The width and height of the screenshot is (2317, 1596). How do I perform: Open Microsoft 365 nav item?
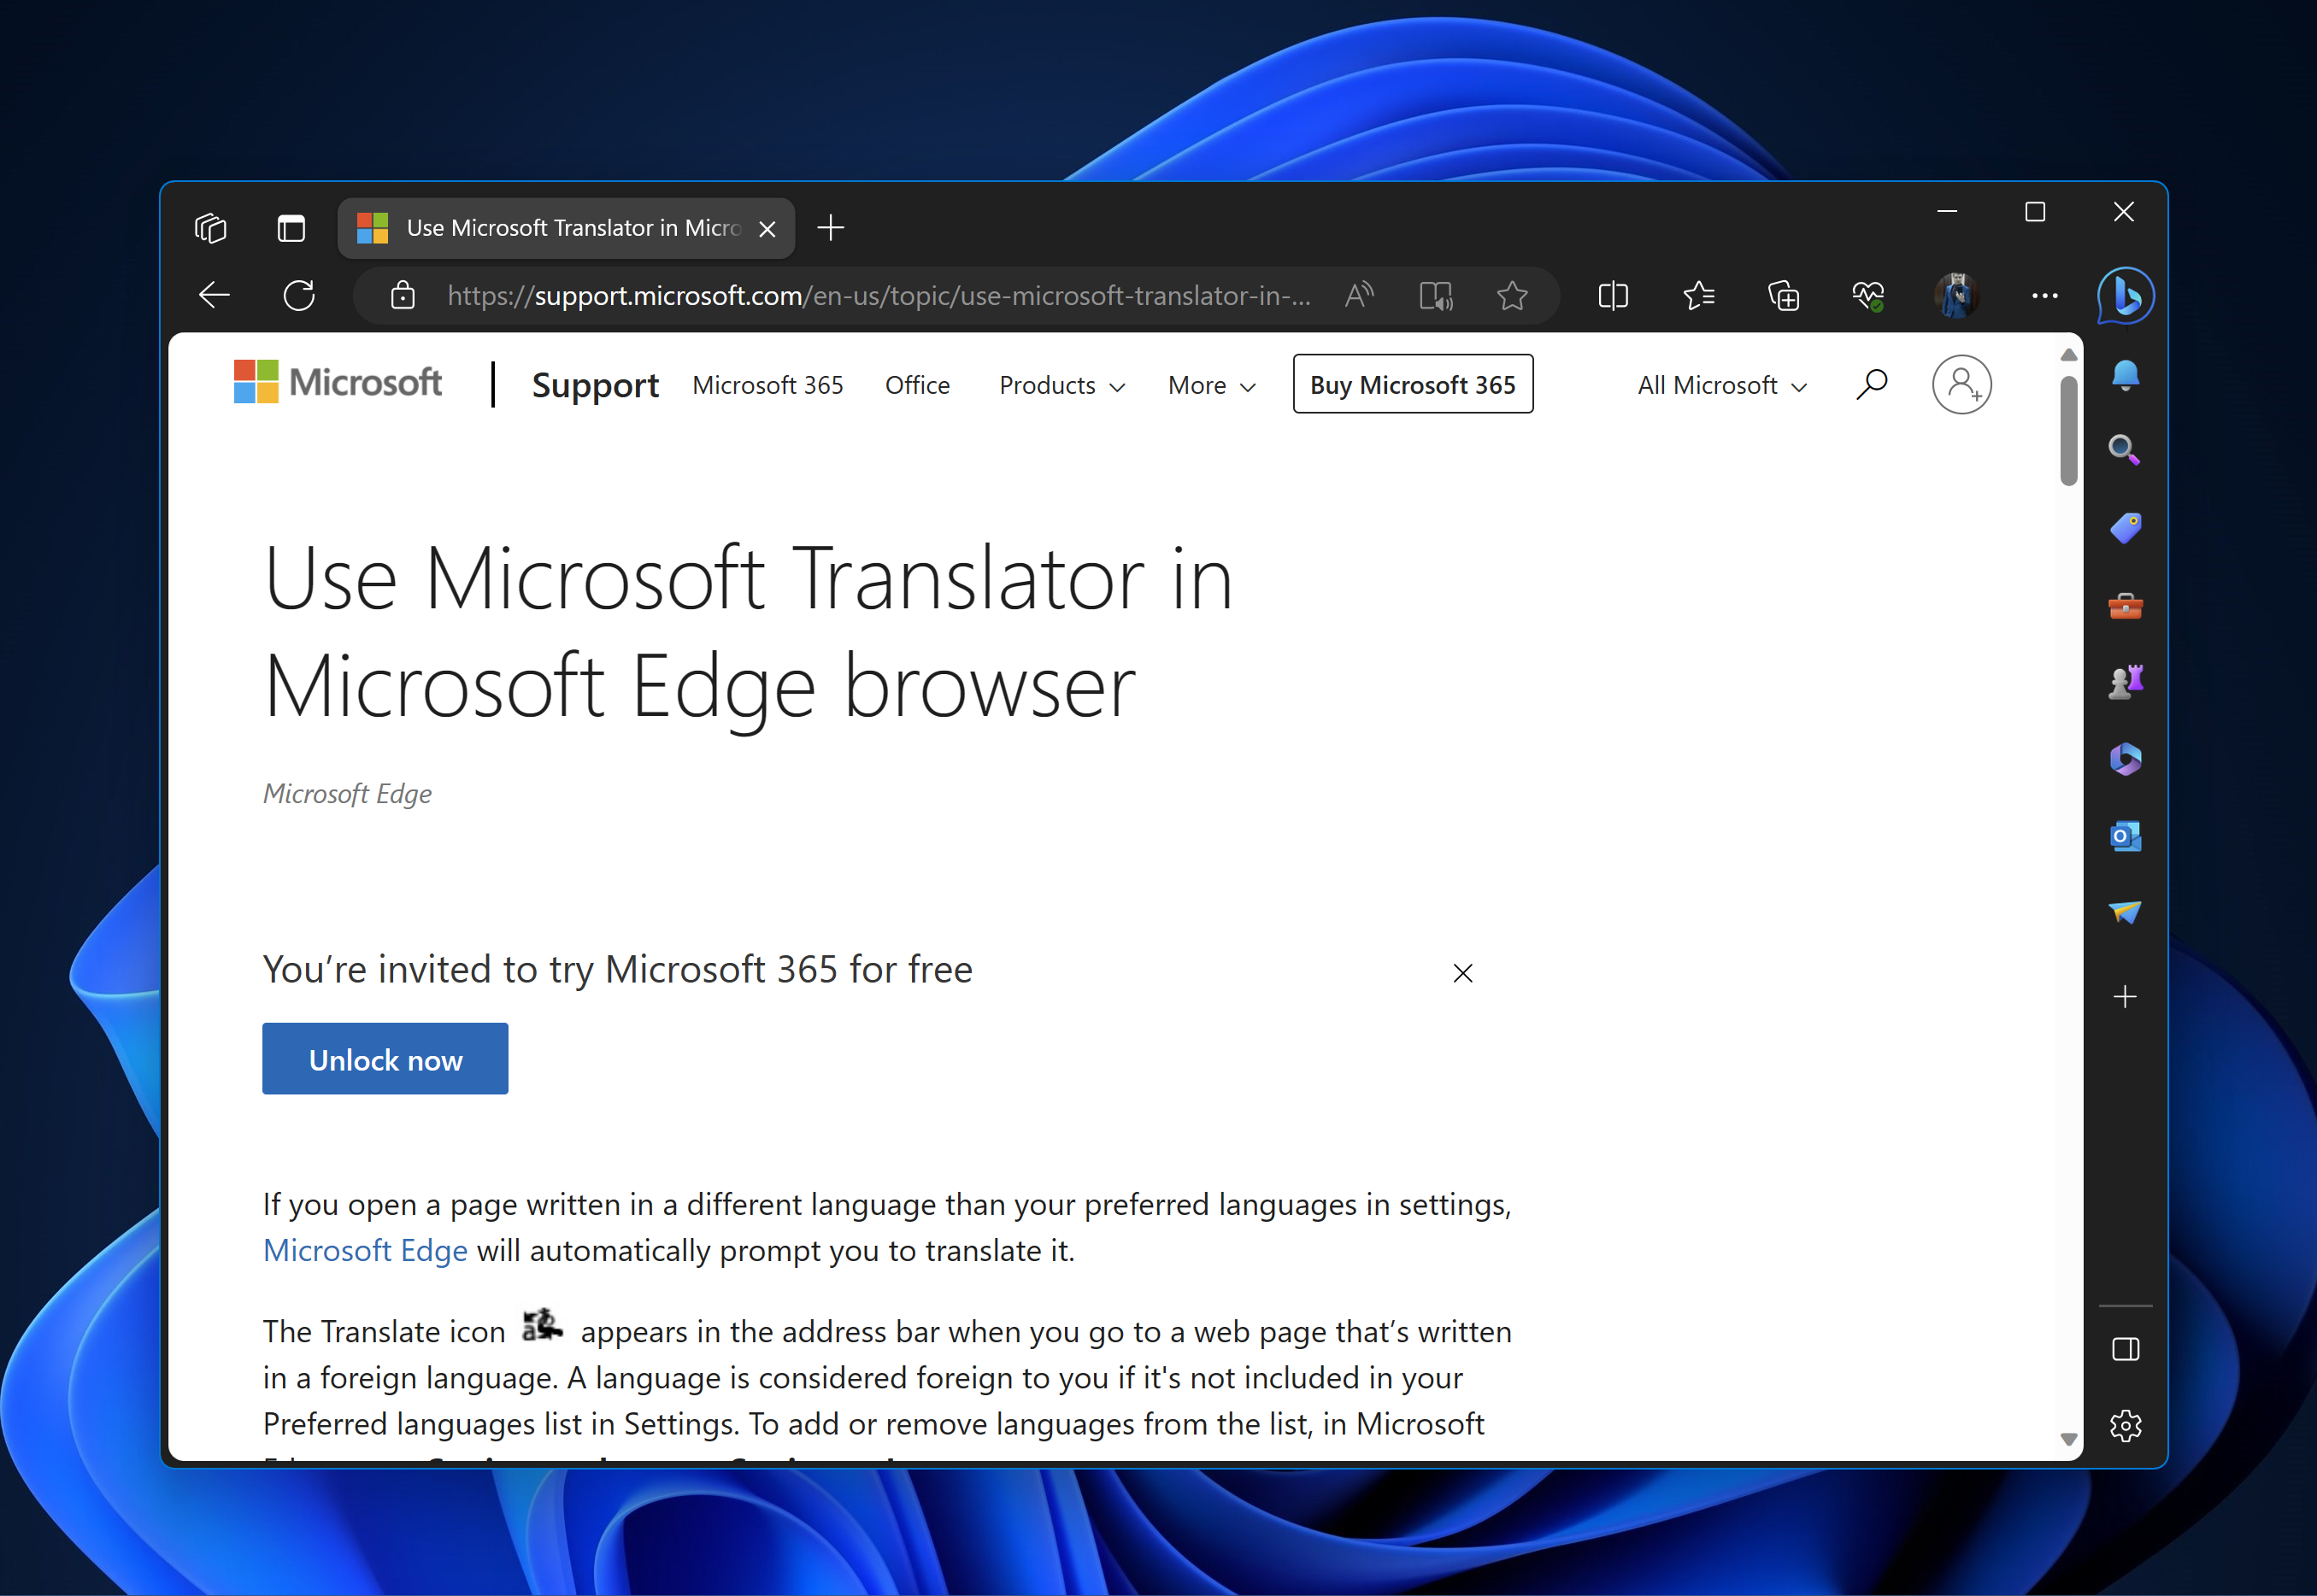(x=767, y=385)
